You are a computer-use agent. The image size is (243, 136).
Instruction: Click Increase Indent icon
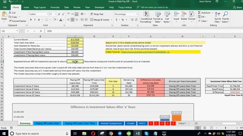click(x=86, y=20)
